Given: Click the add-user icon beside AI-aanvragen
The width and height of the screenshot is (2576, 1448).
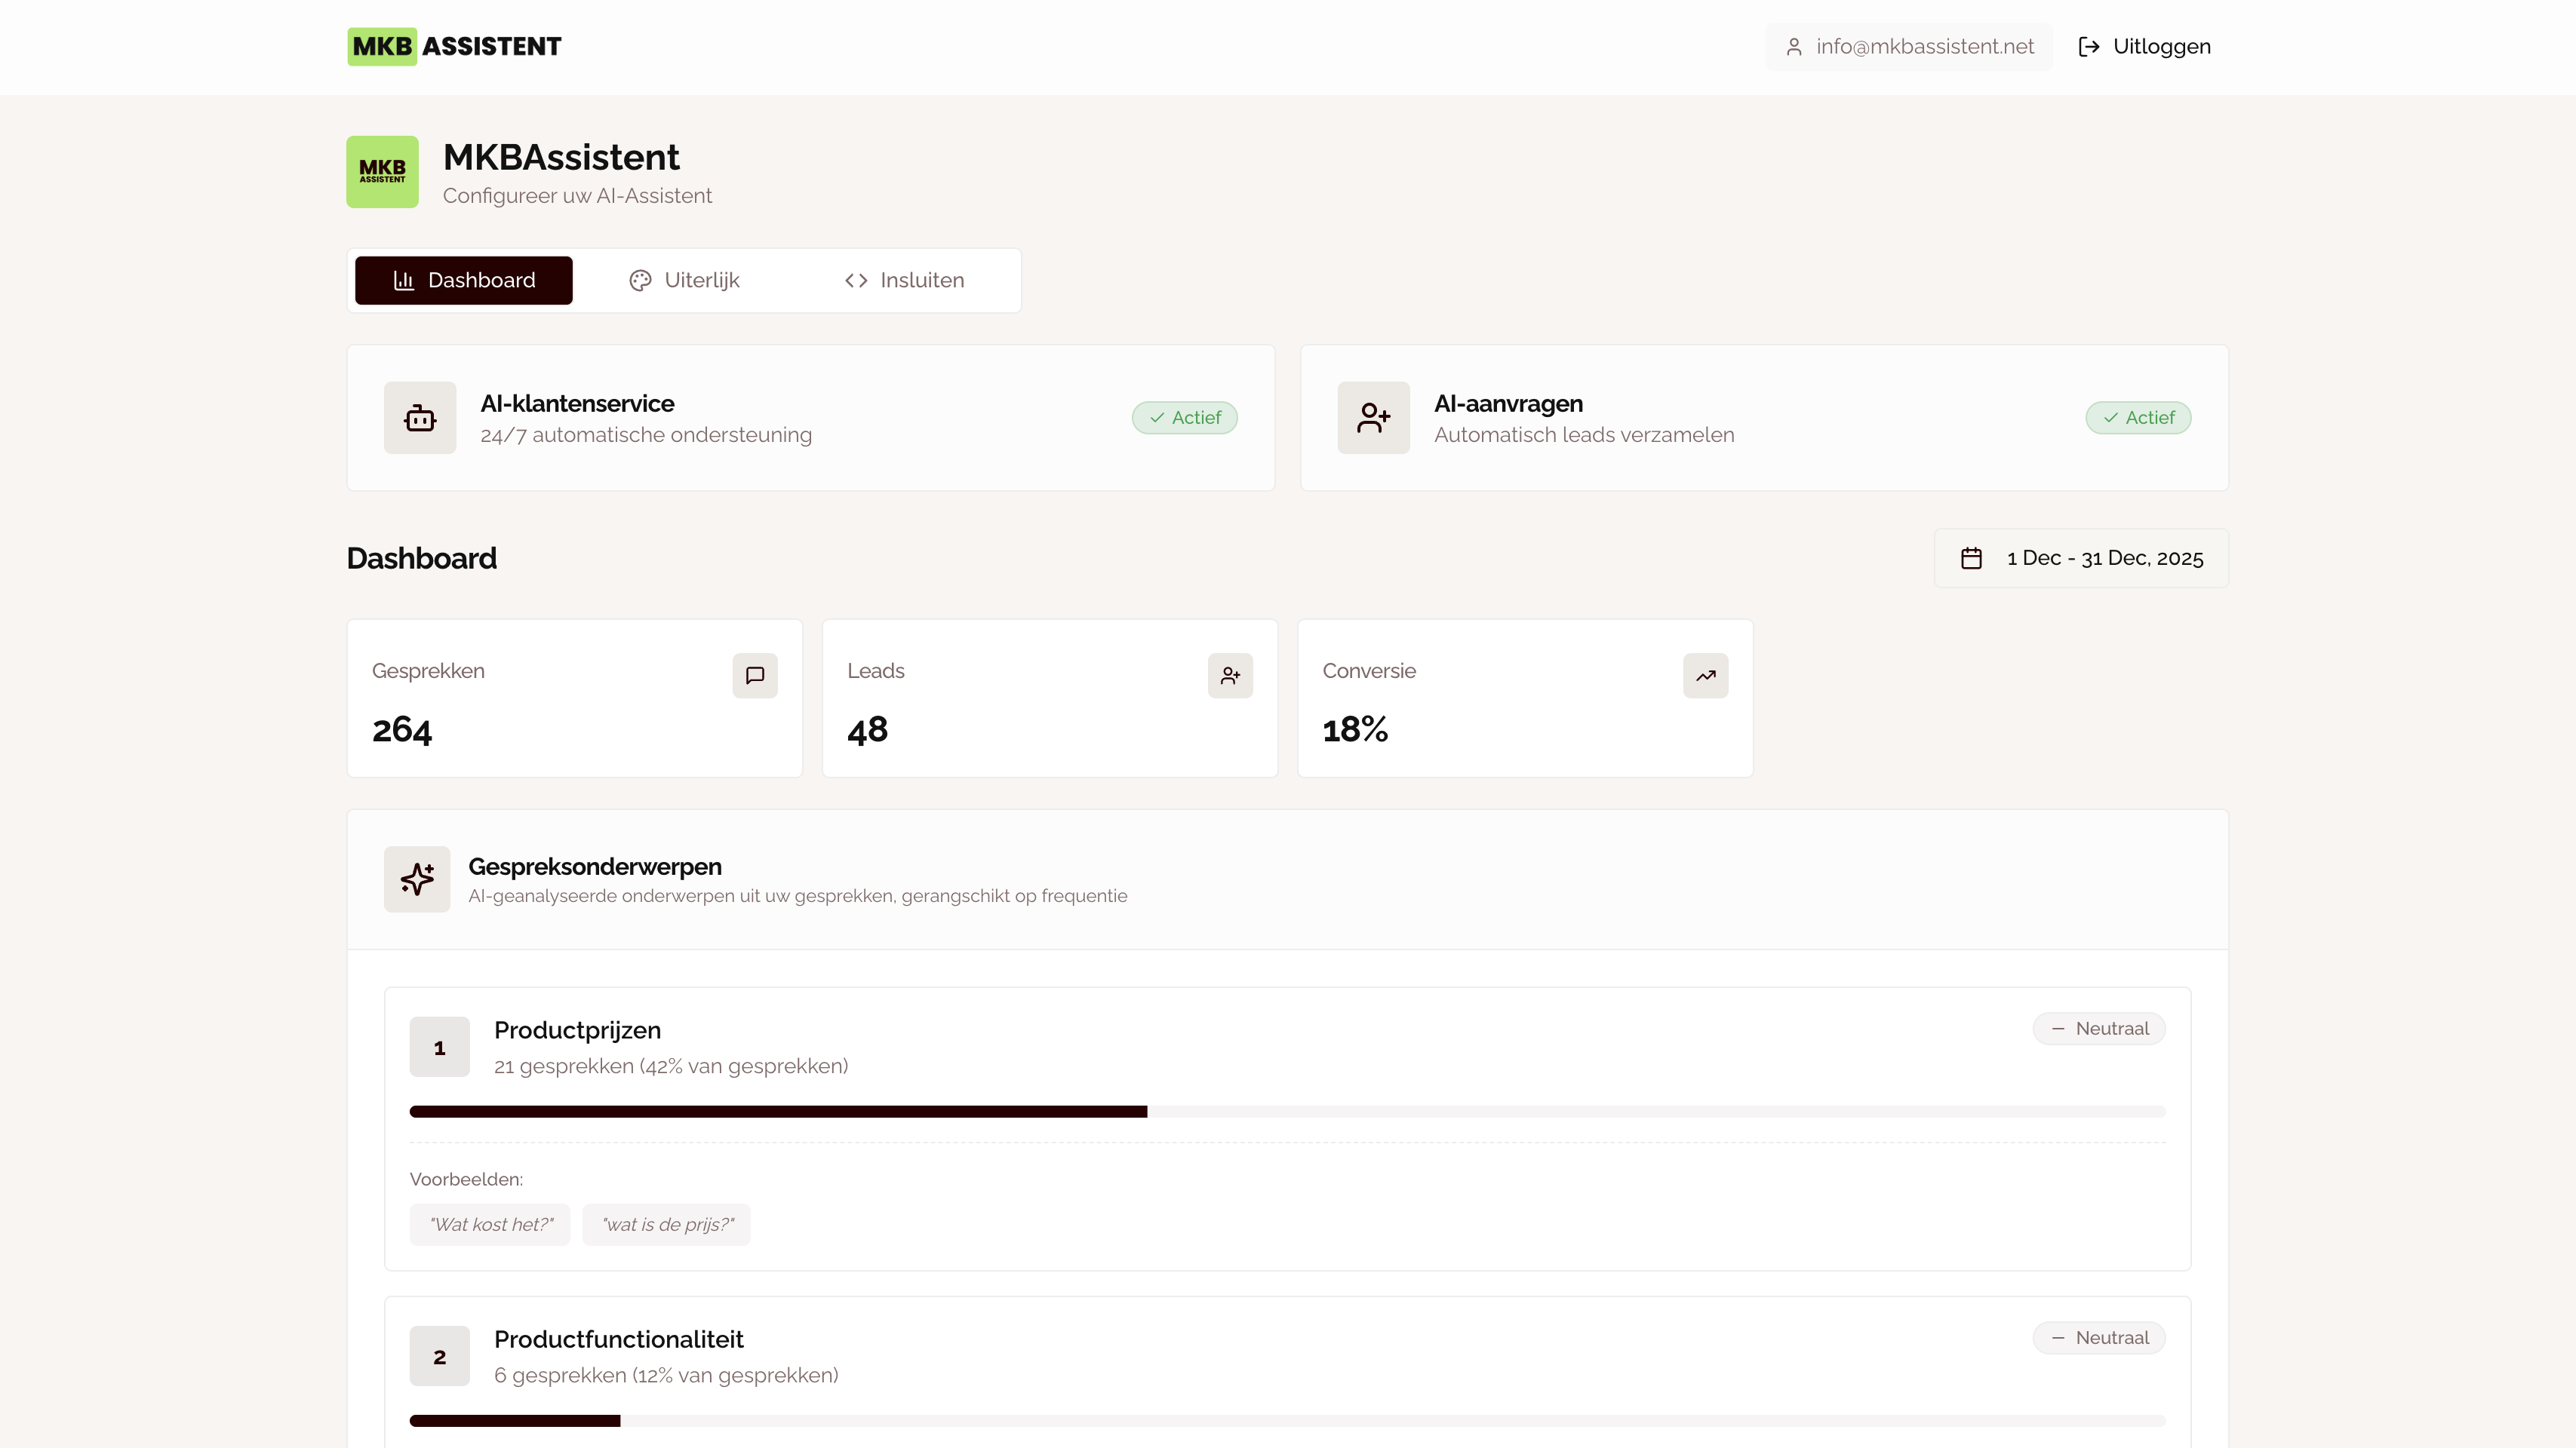Looking at the screenshot, I should click(1373, 418).
